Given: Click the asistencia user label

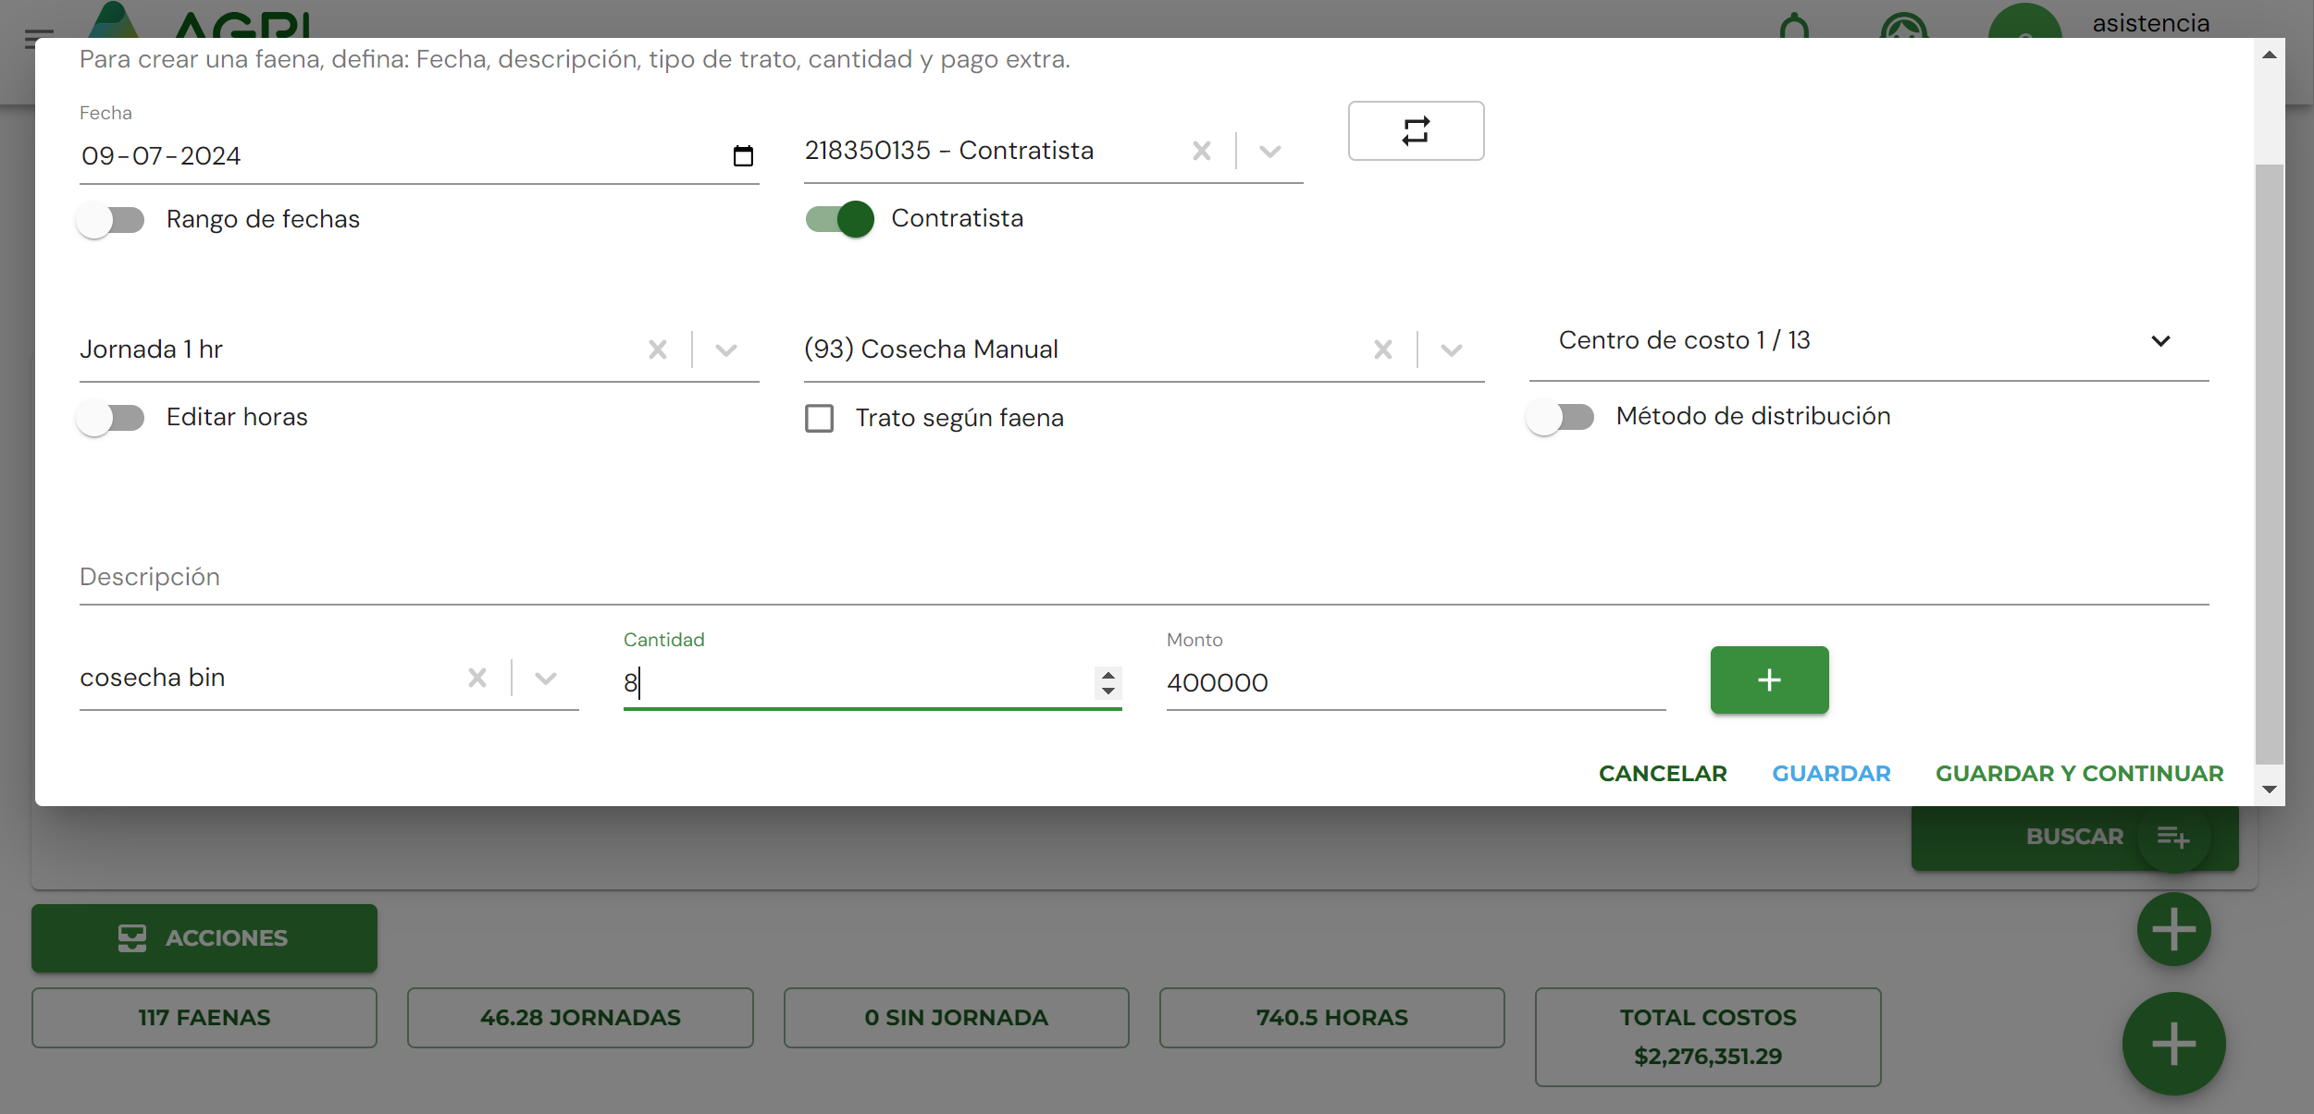Looking at the screenshot, I should coord(2150,22).
